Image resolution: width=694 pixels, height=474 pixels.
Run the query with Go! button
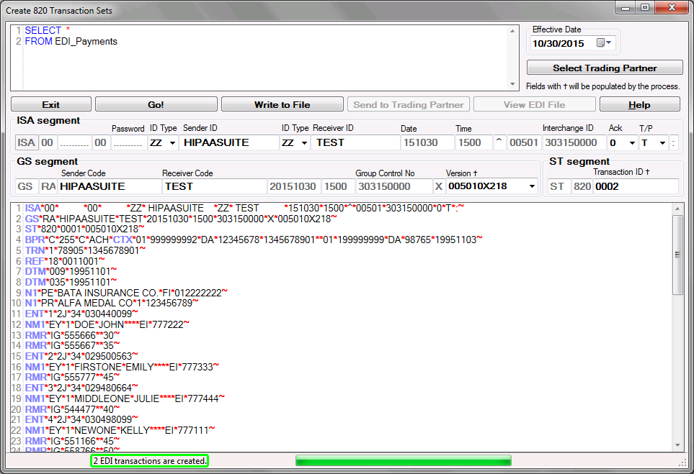(x=156, y=104)
